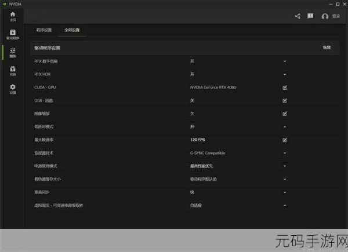Viewport: 348px width, 252px height.
Task: Open the Settings (设置) gear in sidebar
Action: point(13,89)
